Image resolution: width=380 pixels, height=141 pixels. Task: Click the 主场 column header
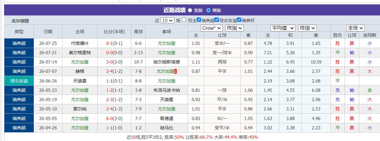coord(80,31)
